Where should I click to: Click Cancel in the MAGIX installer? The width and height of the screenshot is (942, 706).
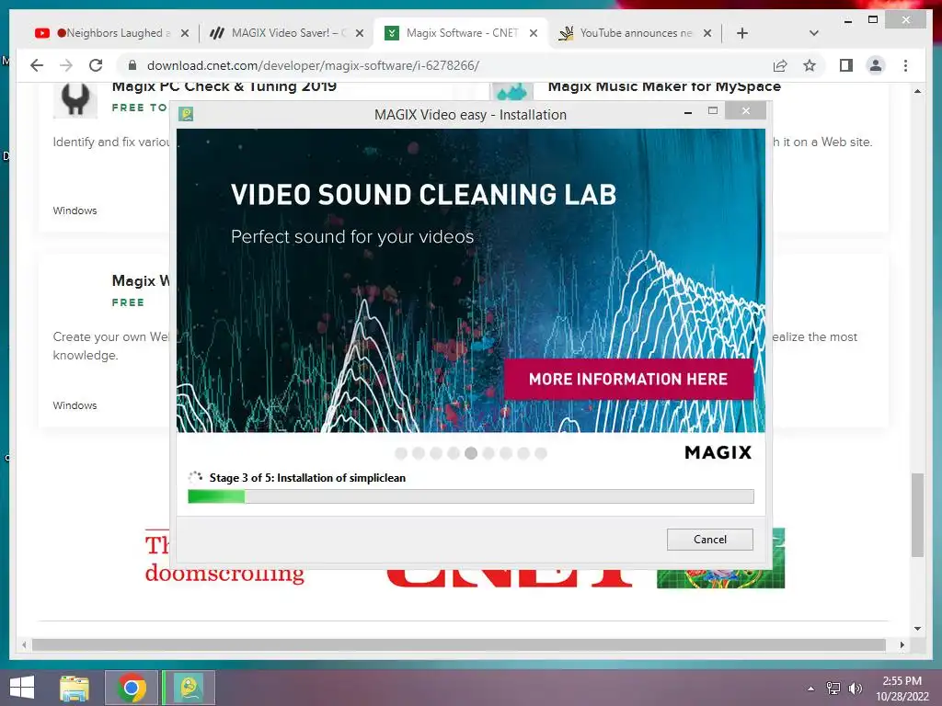click(709, 539)
